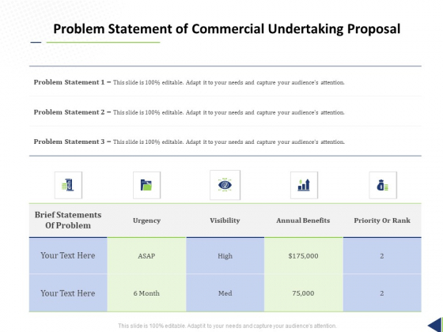Viewport: 443px width, 332px height.
Task: Select the 'Urgency' column header
Action: (x=146, y=221)
